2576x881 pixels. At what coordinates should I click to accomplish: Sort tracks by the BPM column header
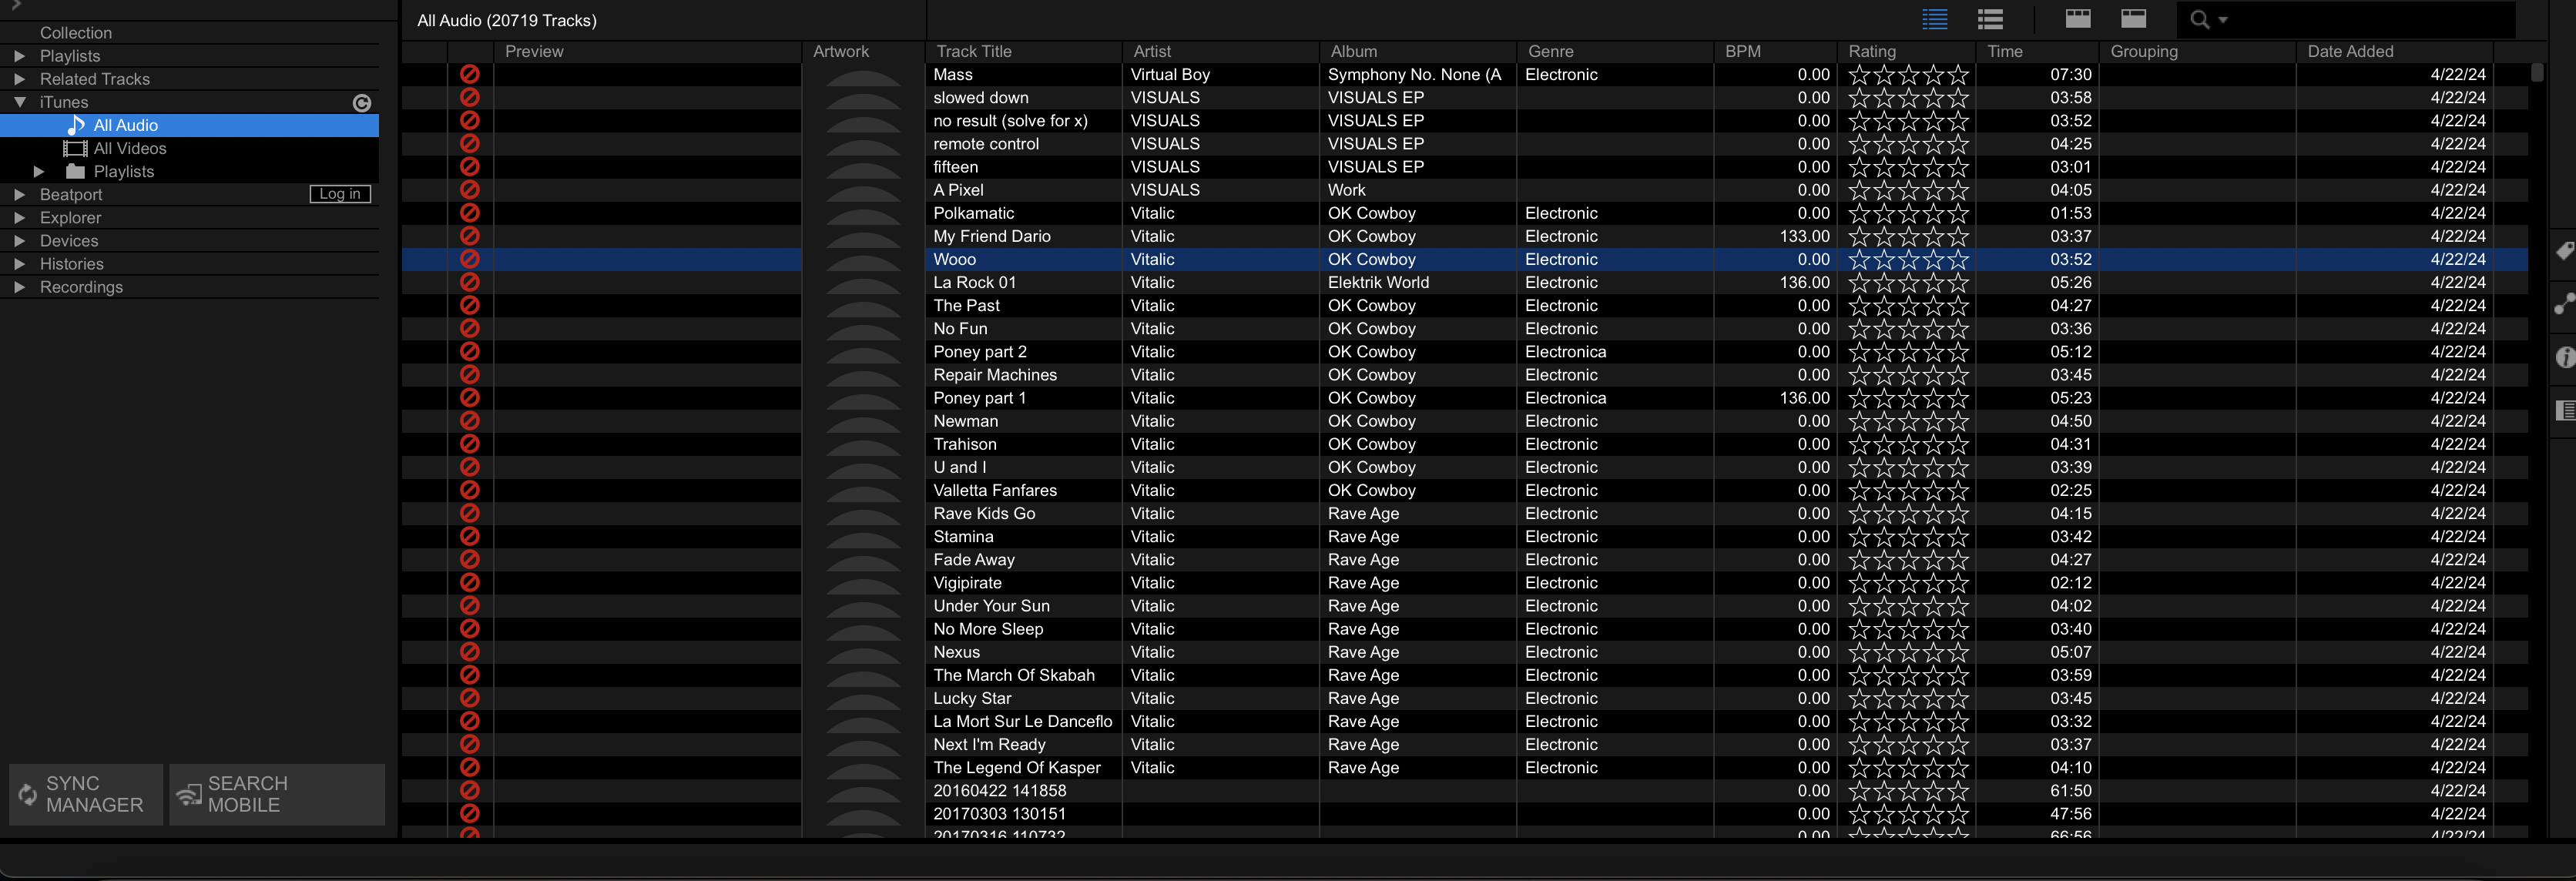coord(1743,51)
